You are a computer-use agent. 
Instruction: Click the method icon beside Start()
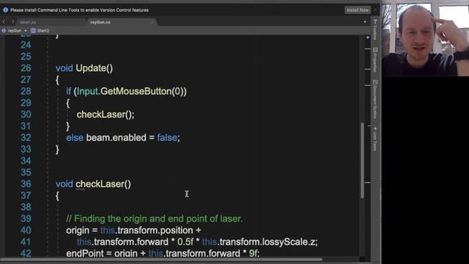click(x=33, y=31)
